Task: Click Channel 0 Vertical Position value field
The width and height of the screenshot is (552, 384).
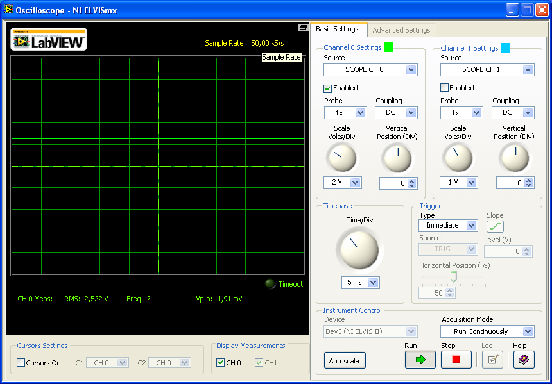Action: 393,183
